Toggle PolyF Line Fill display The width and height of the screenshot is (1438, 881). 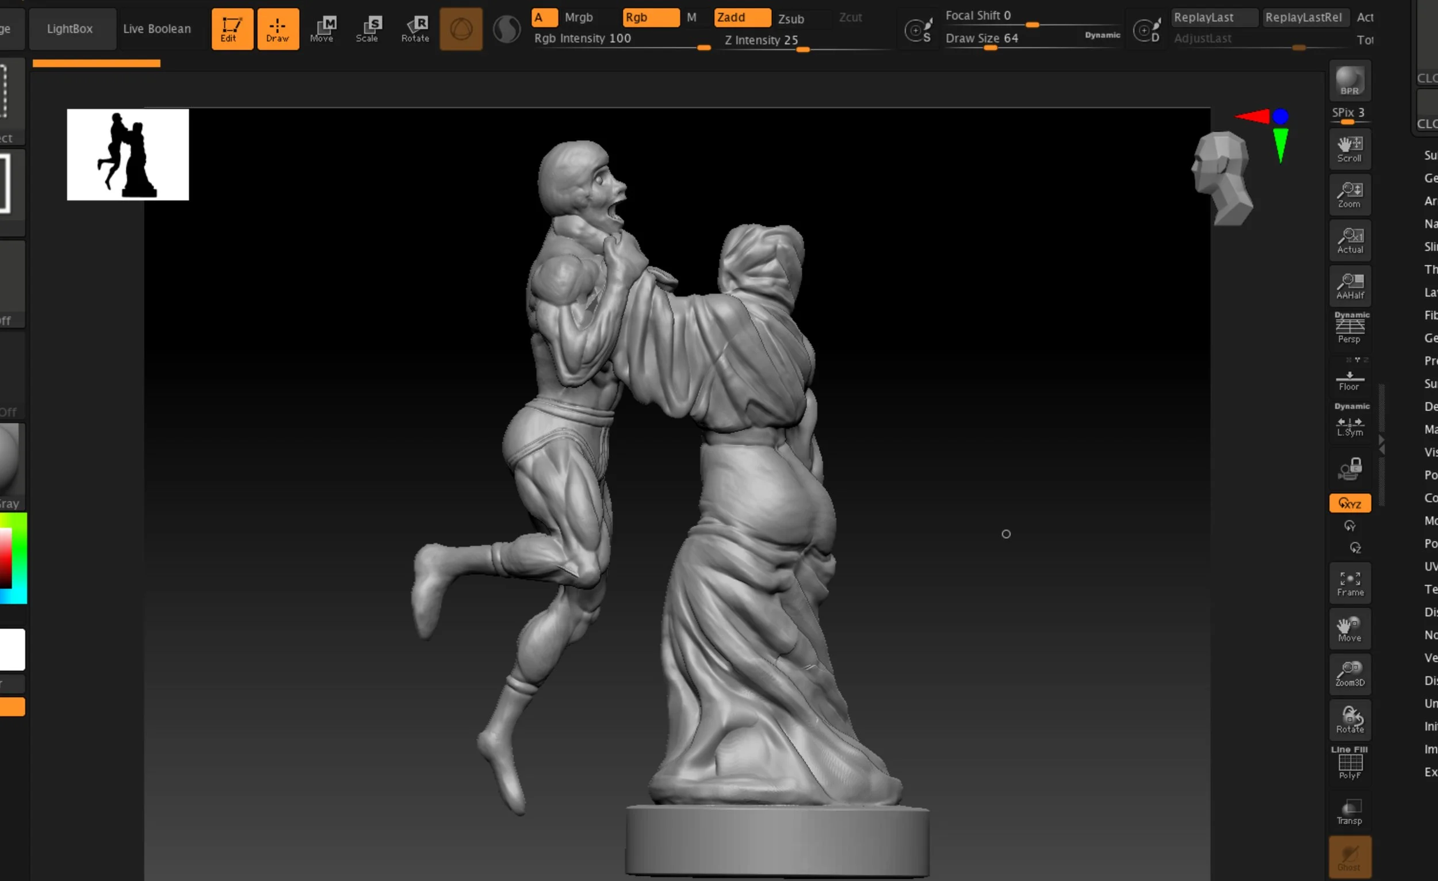(x=1349, y=763)
